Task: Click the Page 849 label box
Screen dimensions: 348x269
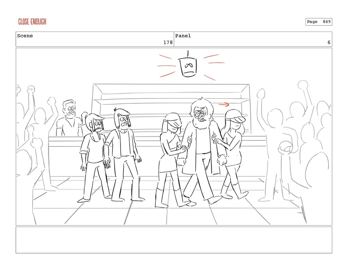Action: pos(319,22)
